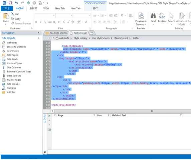Viewport: 191px width, 160px height.
Task: Click the Cut scissors icon
Action: tap(12, 14)
